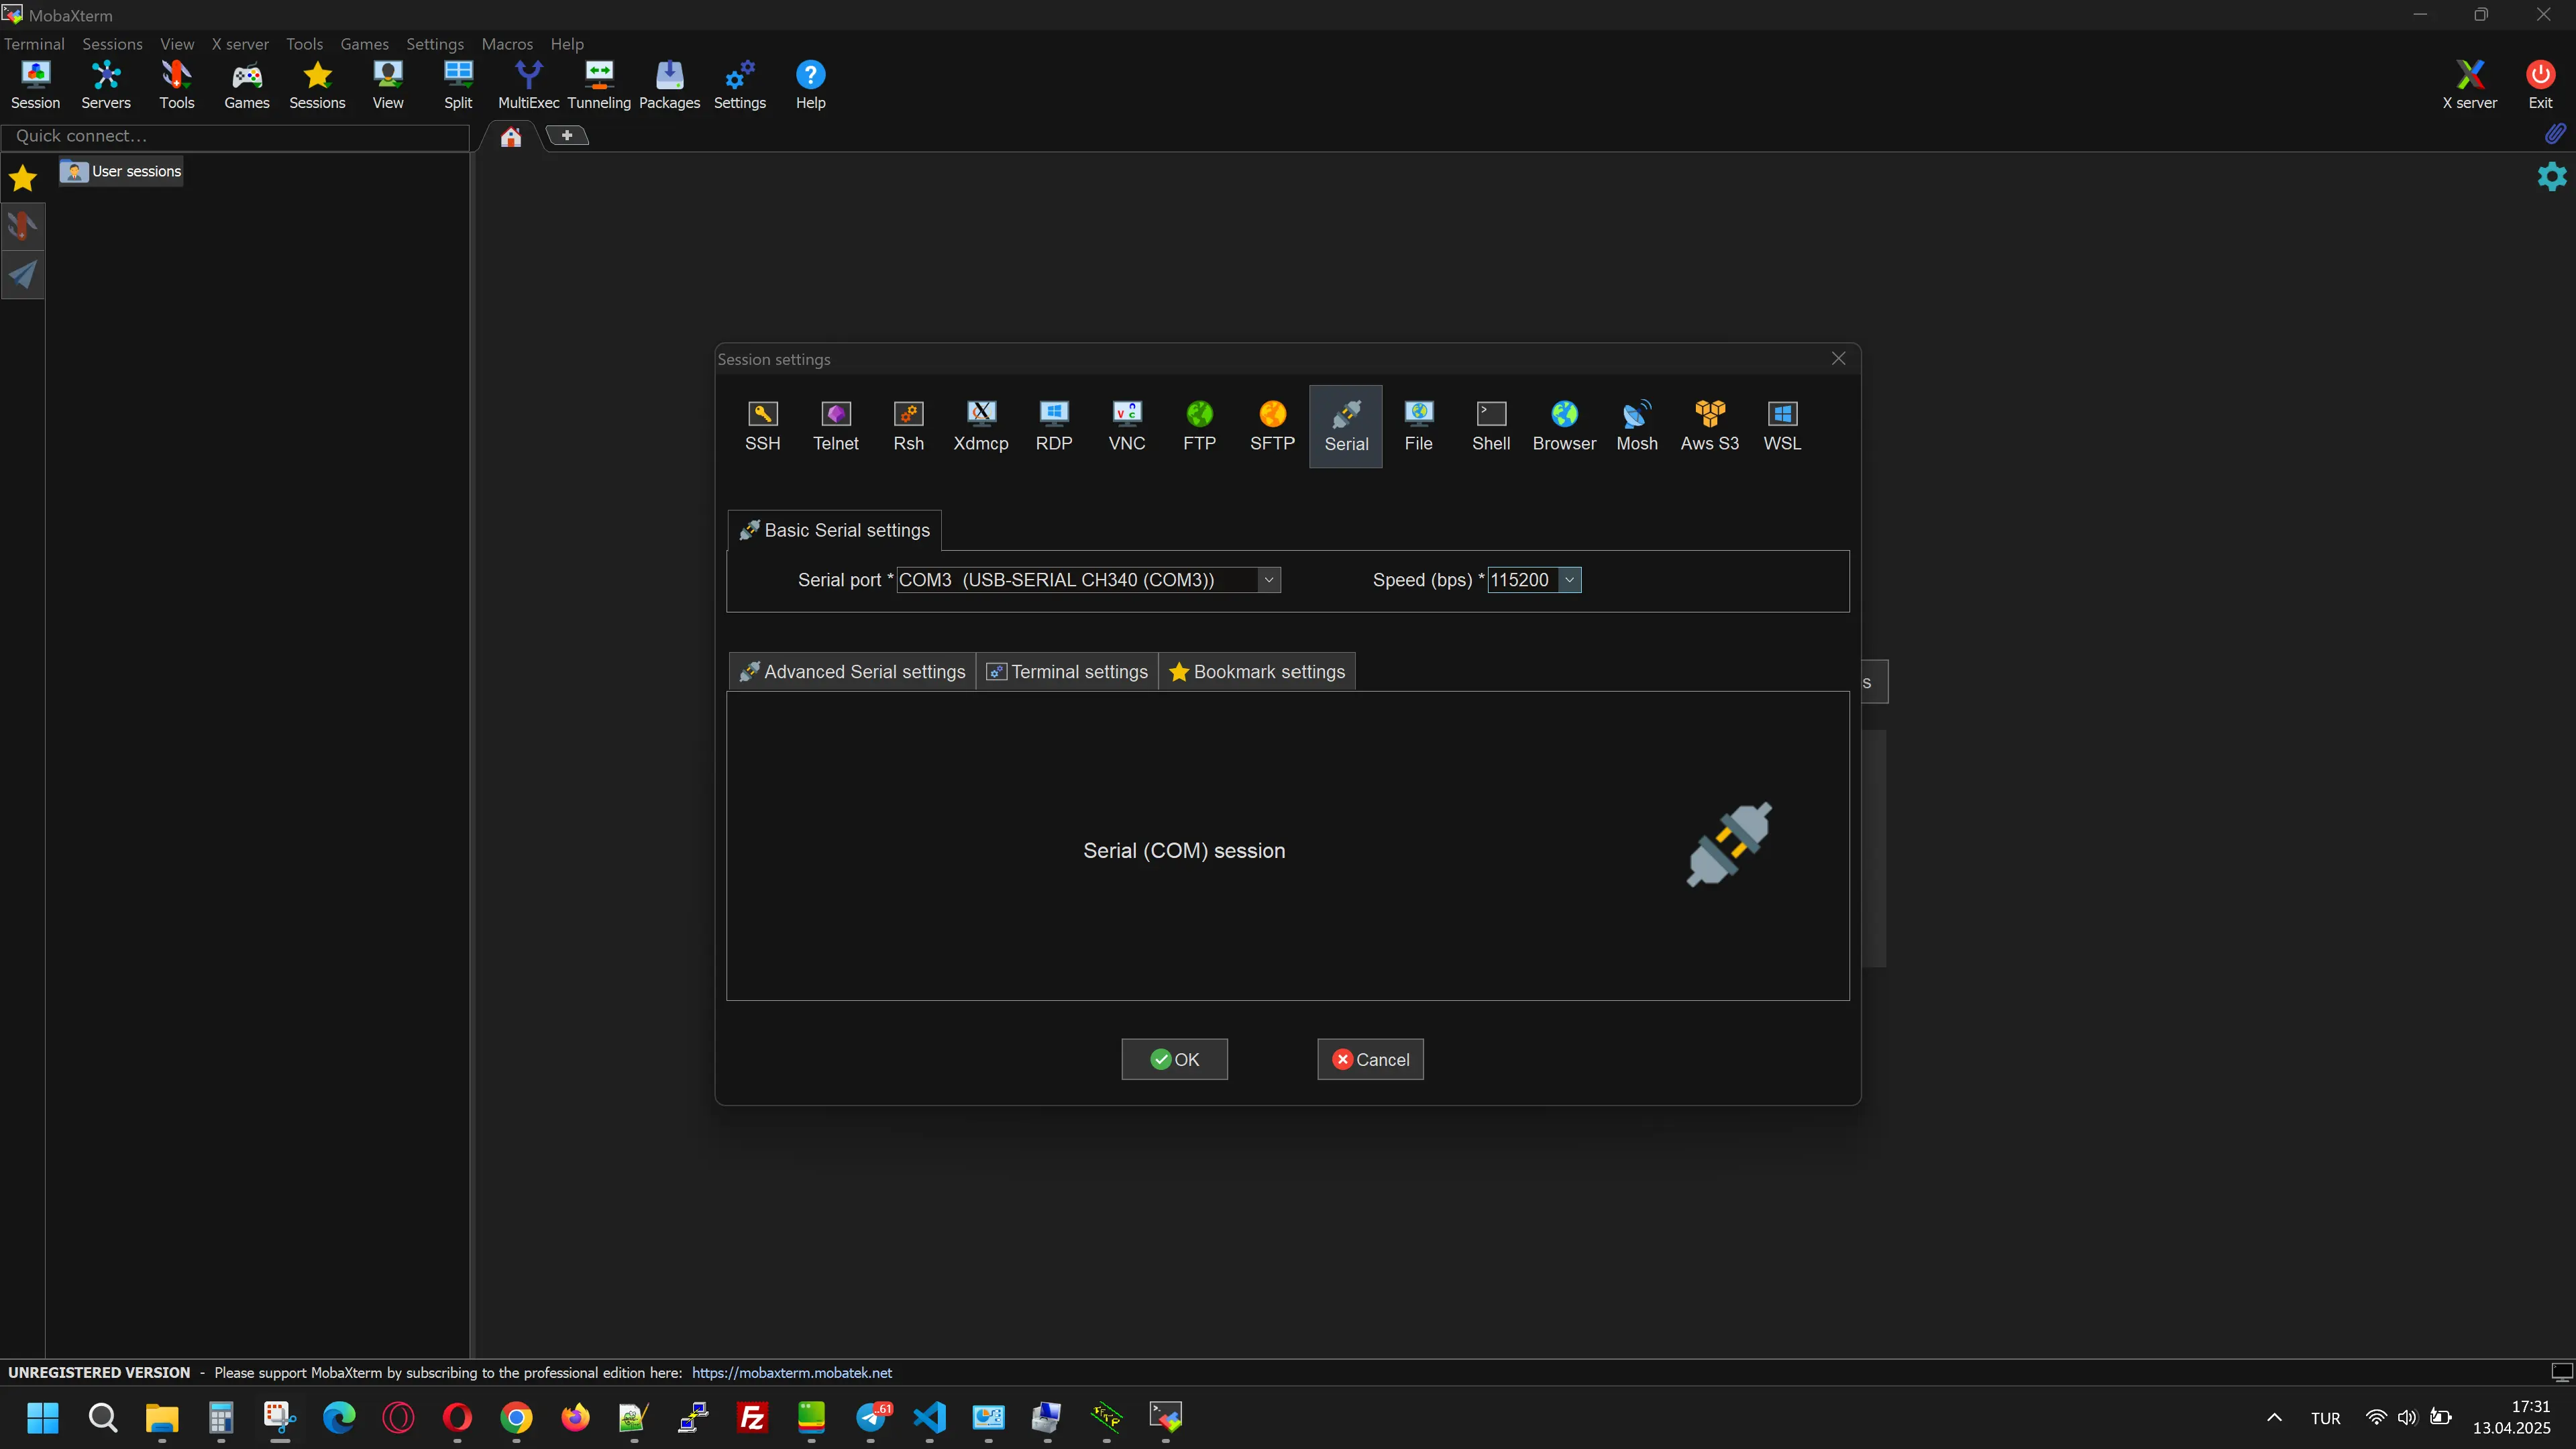Open the Games toolbar icon
This screenshot has width=2576, height=1449.
click(x=247, y=85)
